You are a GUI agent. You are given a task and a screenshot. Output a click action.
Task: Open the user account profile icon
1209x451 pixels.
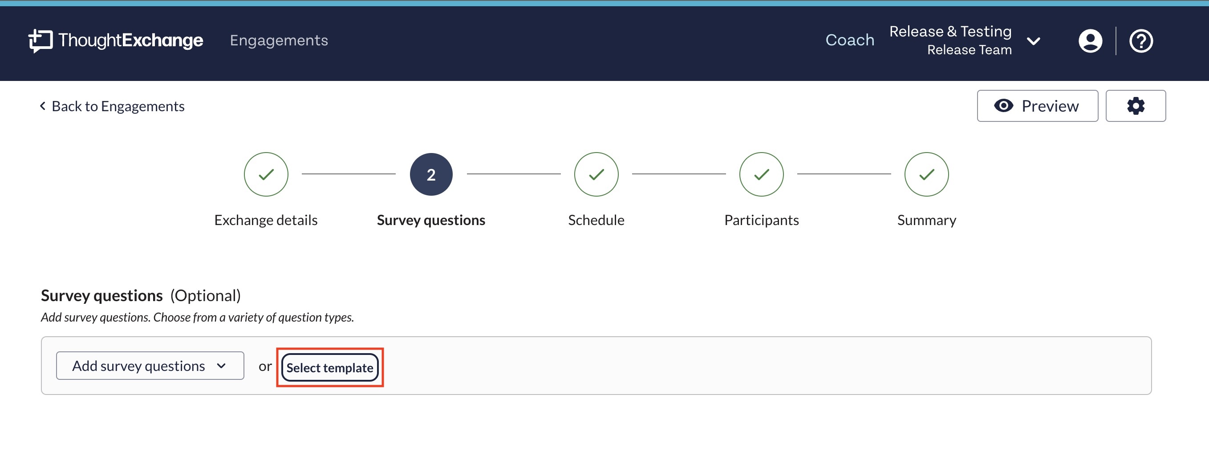(x=1090, y=41)
